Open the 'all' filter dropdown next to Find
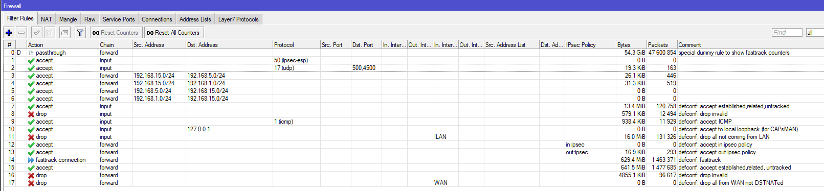Viewport: 824px width, 191px height. pos(815,33)
